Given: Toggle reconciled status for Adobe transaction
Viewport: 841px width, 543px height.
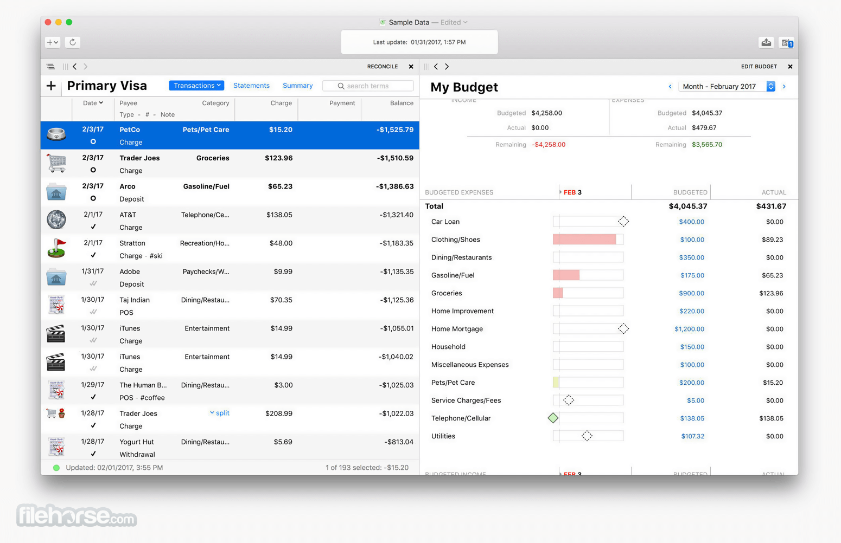Looking at the screenshot, I should point(93,283).
